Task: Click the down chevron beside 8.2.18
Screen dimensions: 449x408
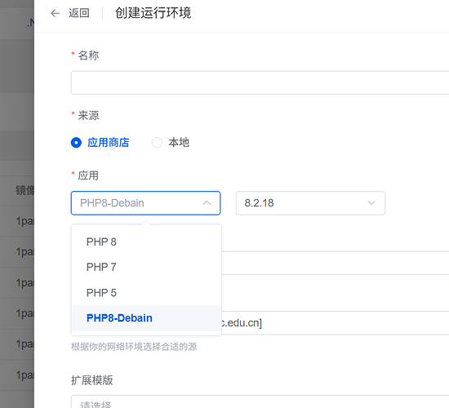Action: click(x=371, y=203)
